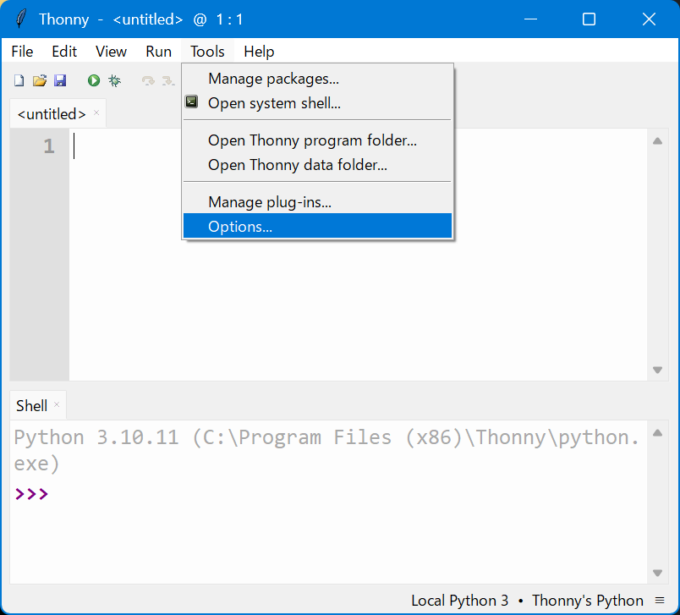Click the Open file folder icon
Viewport: 680px width, 615px height.
[40, 80]
